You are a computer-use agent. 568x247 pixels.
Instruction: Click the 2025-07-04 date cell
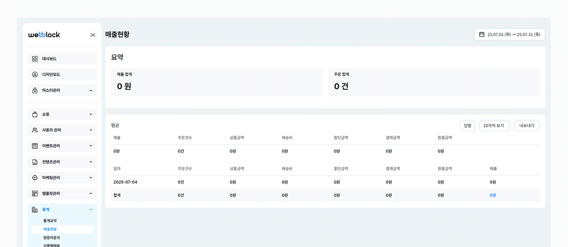(x=125, y=182)
